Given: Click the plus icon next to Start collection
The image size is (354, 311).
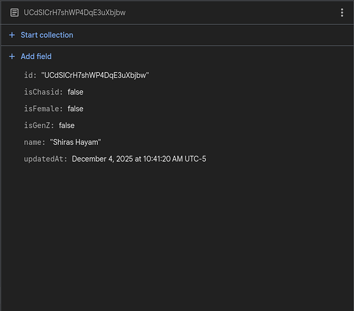Looking at the screenshot, I should click(x=12, y=35).
